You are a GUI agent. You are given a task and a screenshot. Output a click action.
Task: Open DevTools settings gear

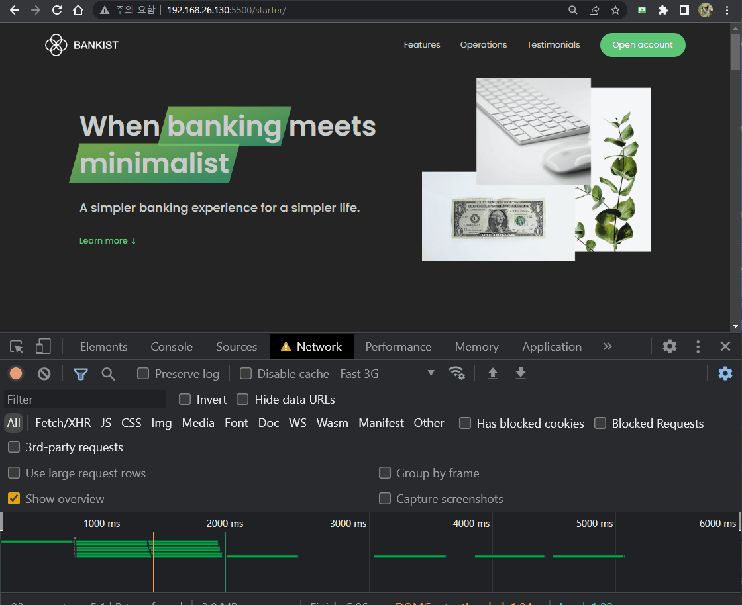(670, 346)
